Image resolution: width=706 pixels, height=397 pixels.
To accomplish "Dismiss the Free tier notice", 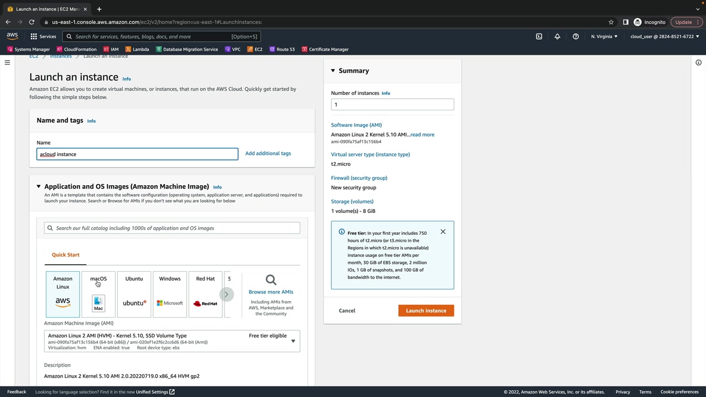I will click(443, 232).
